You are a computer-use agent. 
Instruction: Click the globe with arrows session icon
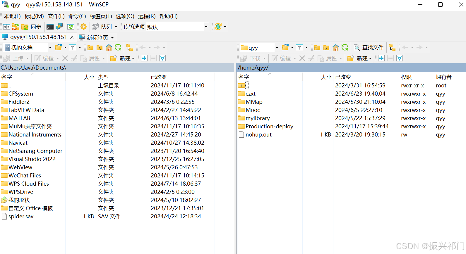pos(218,27)
